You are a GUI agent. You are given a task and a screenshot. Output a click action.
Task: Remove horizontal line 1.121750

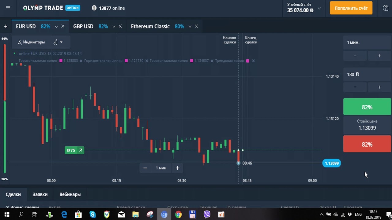[146, 61]
